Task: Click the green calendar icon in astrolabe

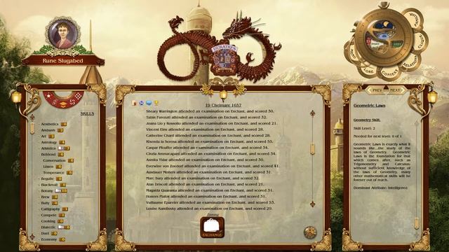Action: (x=396, y=44)
